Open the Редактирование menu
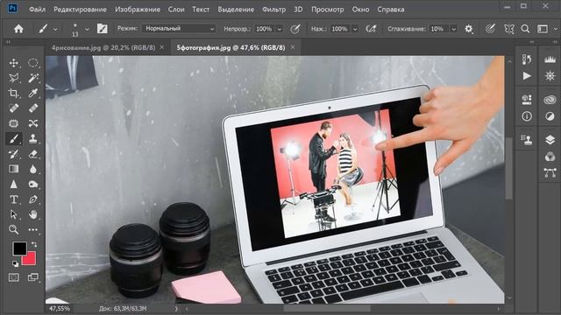Image resolution: width=561 pixels, height=315 pixels. coord(80,10)
